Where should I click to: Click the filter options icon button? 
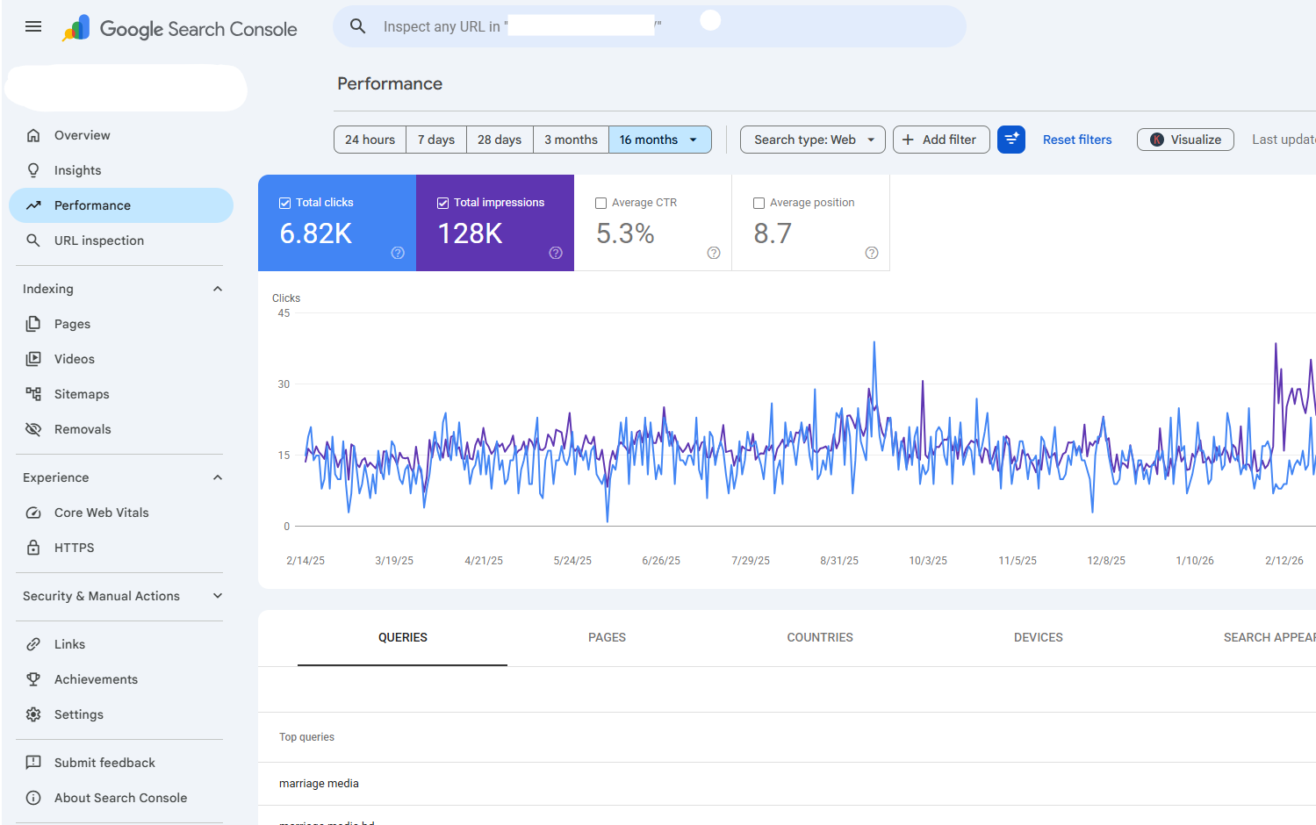pos(1011,140)
